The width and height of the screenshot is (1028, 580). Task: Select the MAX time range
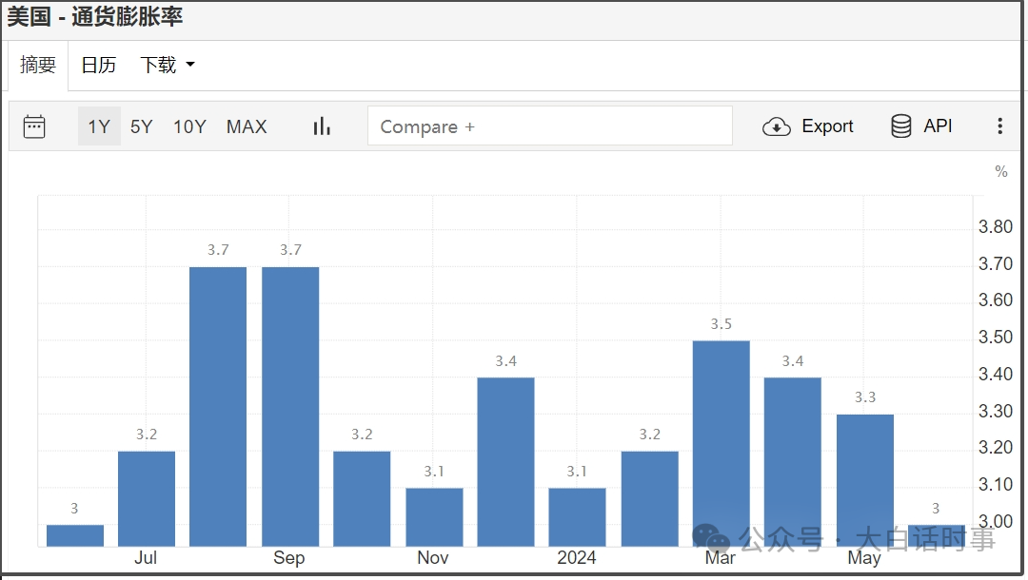[x=247, y=126]
